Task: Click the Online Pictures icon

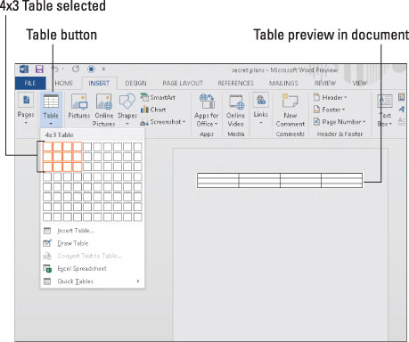Action: (104, 102)
